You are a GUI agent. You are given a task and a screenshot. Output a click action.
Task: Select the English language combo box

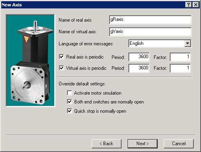(x=160, y=43)
